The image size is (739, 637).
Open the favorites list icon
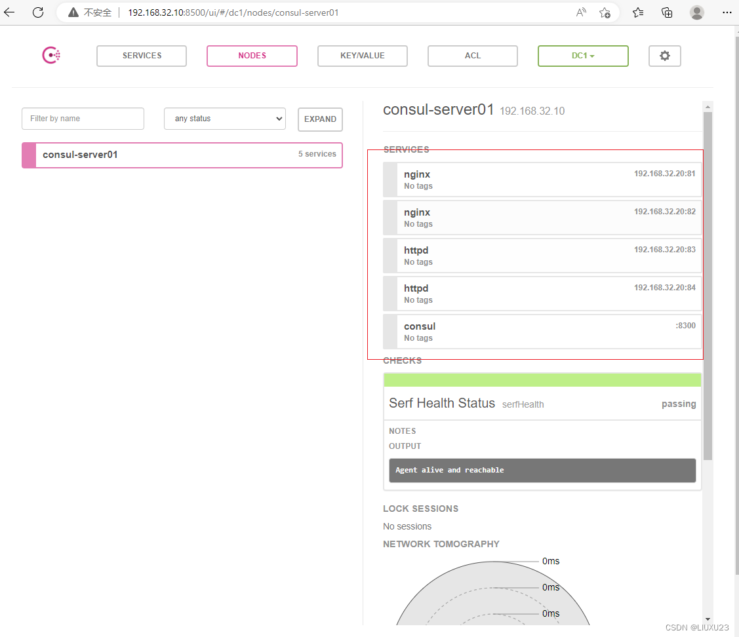point(638,12)
